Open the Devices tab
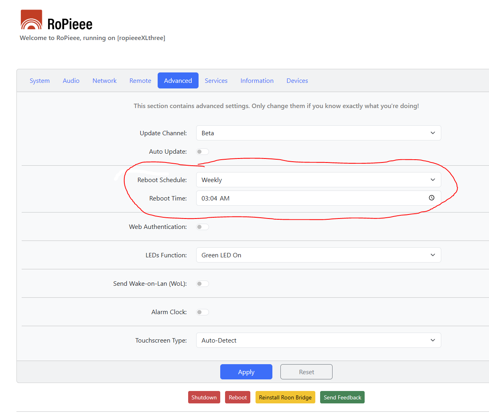Viewport: 489px width, 415px height. [297, 80]
